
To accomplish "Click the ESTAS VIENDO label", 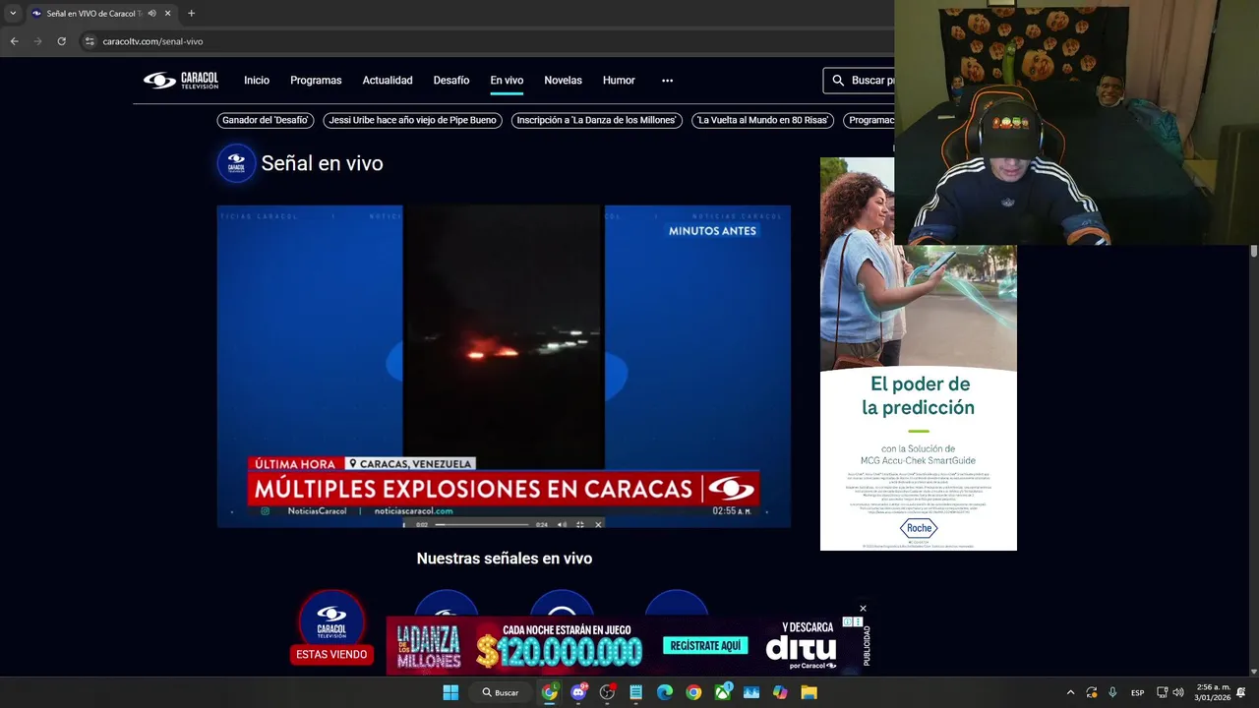I will click(331, 655).
